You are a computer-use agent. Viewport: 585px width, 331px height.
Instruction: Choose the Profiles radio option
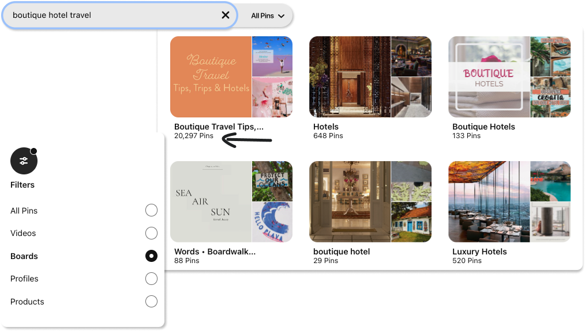click(x=151, y=279)
